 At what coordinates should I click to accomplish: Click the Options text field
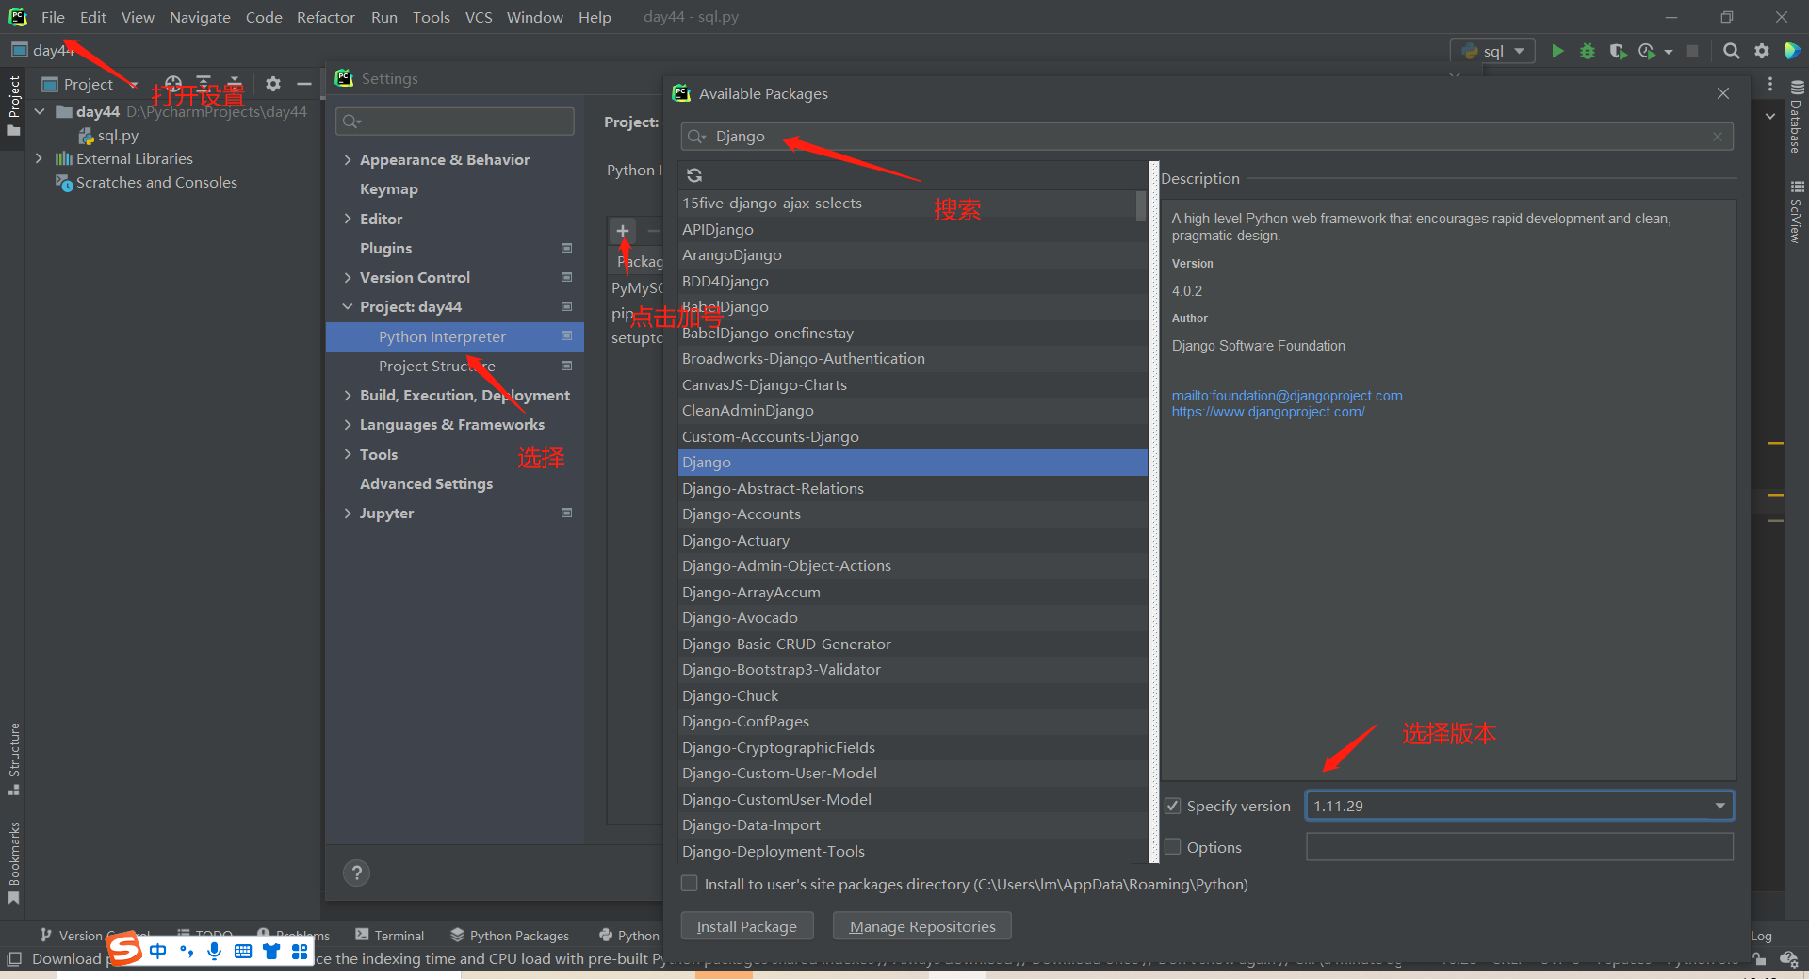pos(1520,847)
